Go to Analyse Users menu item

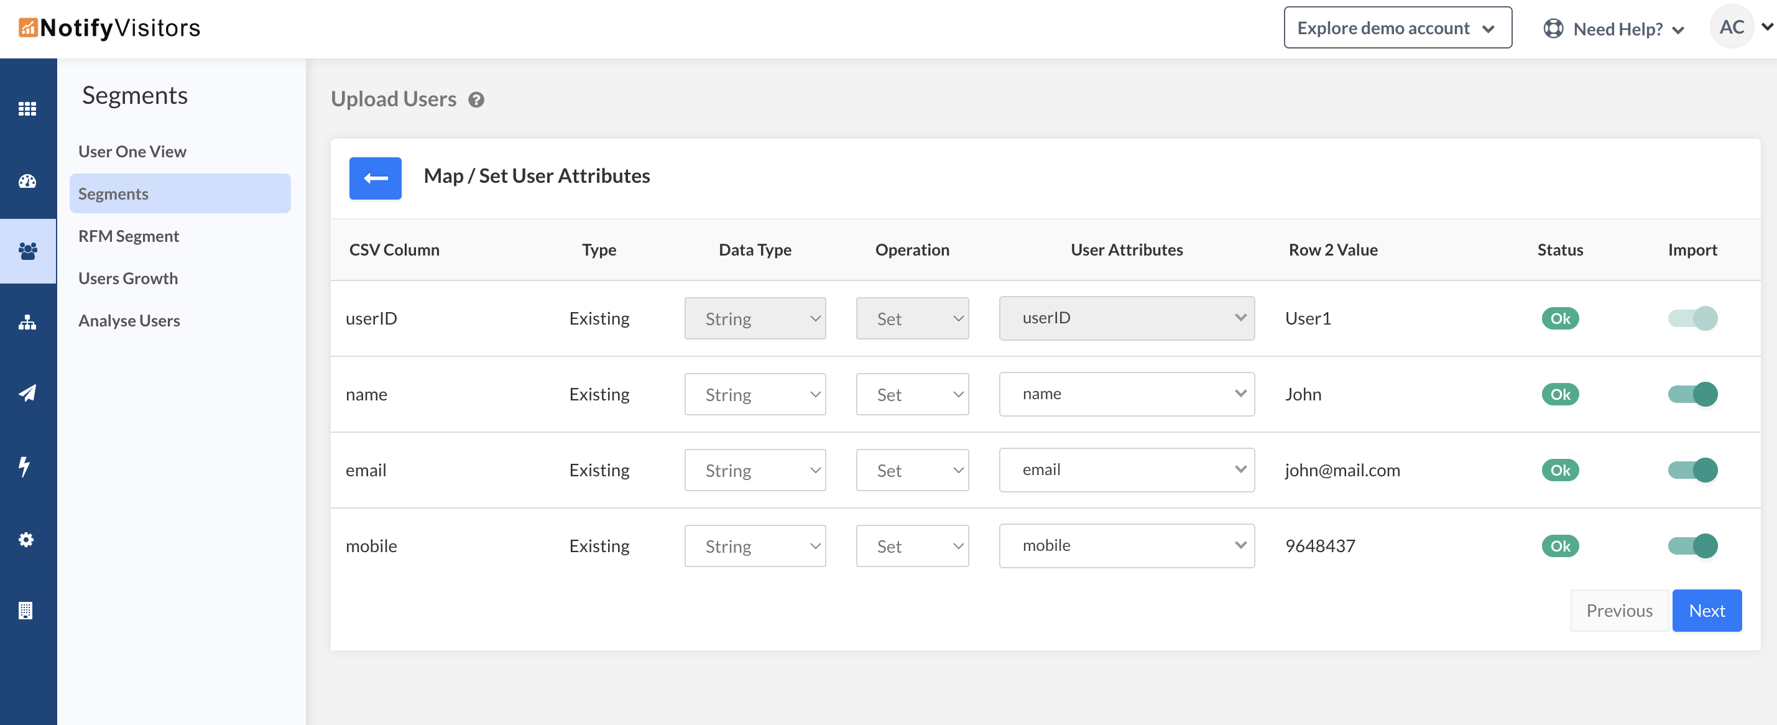[x=129, y=321]
